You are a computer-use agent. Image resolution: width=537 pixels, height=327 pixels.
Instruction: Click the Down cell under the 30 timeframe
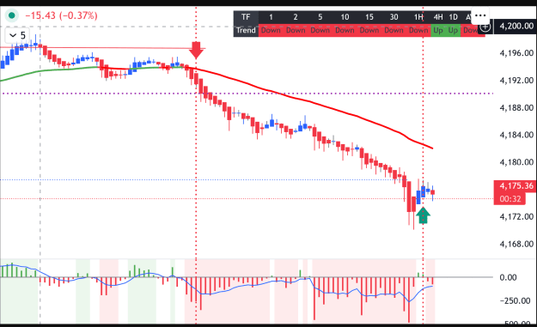click(x=394, y=30)
